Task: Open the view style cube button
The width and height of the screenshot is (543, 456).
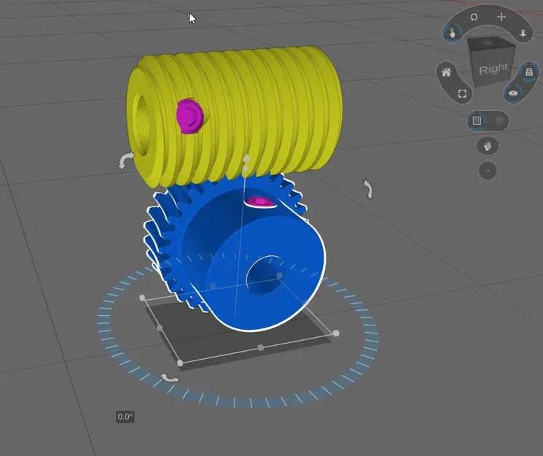Action: (x=488, y=146)
